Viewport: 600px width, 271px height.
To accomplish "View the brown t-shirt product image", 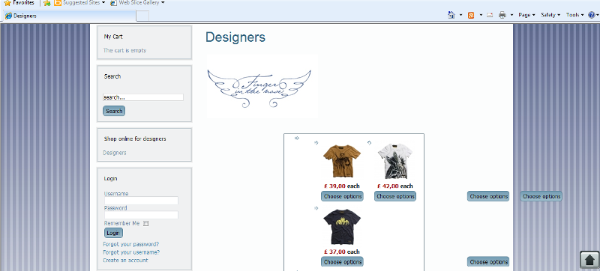I will pyautogui.click(x=342, y=161).
